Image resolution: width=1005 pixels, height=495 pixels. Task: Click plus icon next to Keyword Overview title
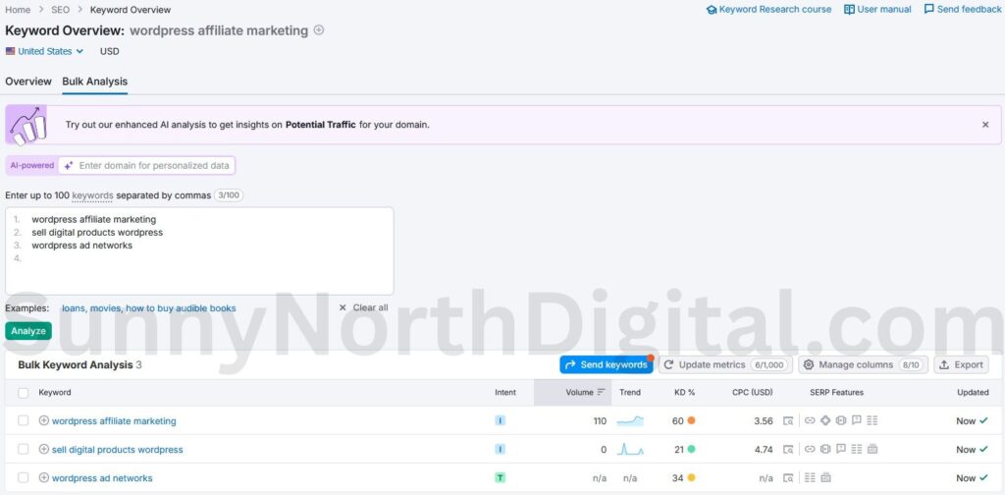pyautogui.click(x=319, y=30)
